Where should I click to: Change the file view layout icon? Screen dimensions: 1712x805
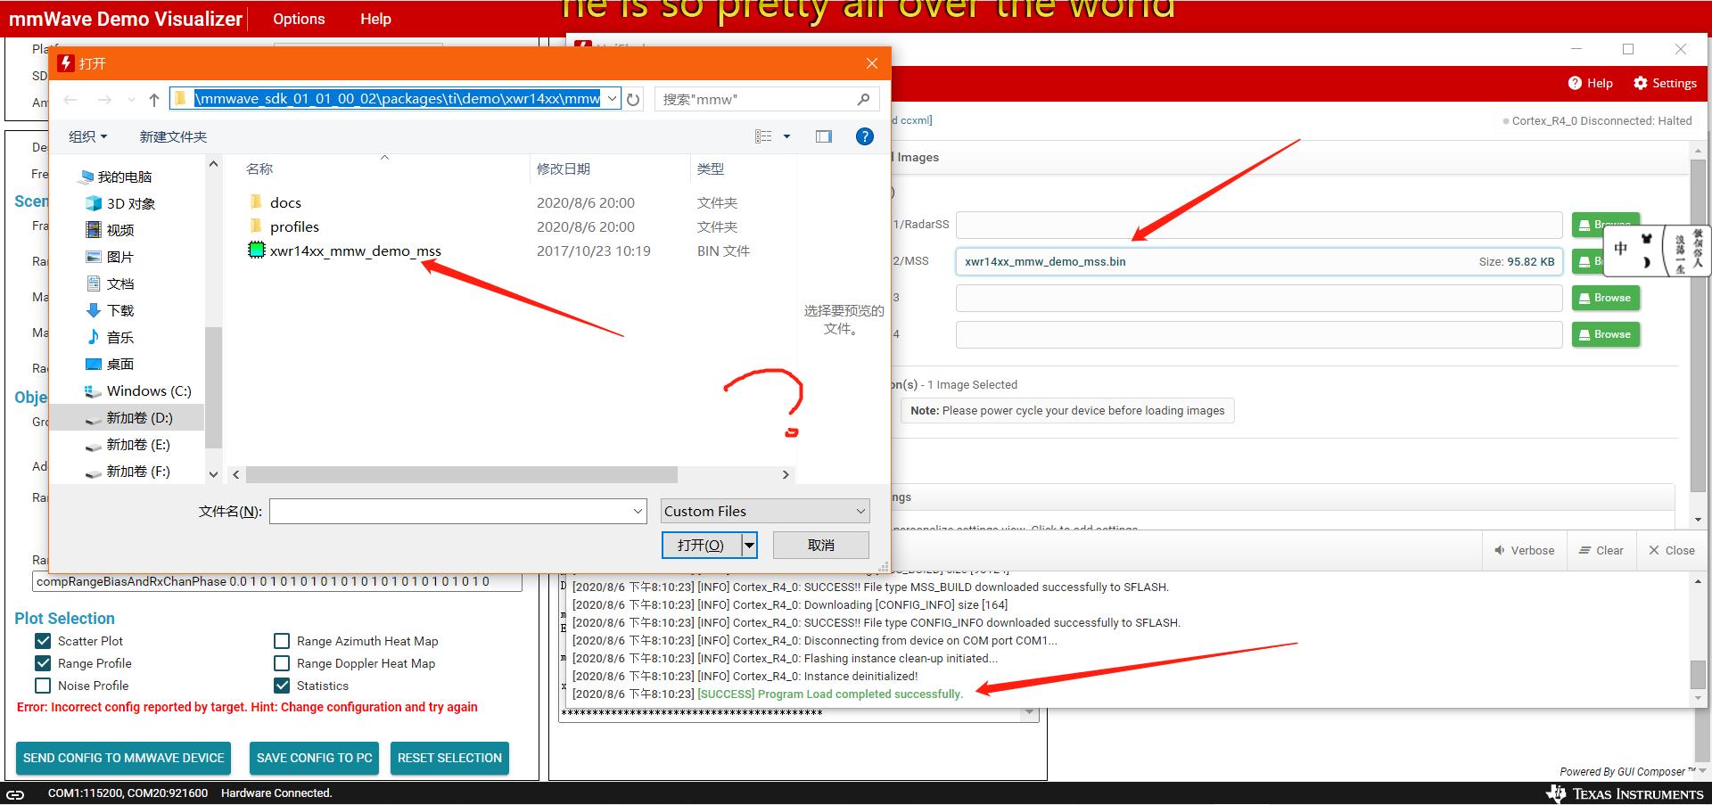tap(763, 136)
